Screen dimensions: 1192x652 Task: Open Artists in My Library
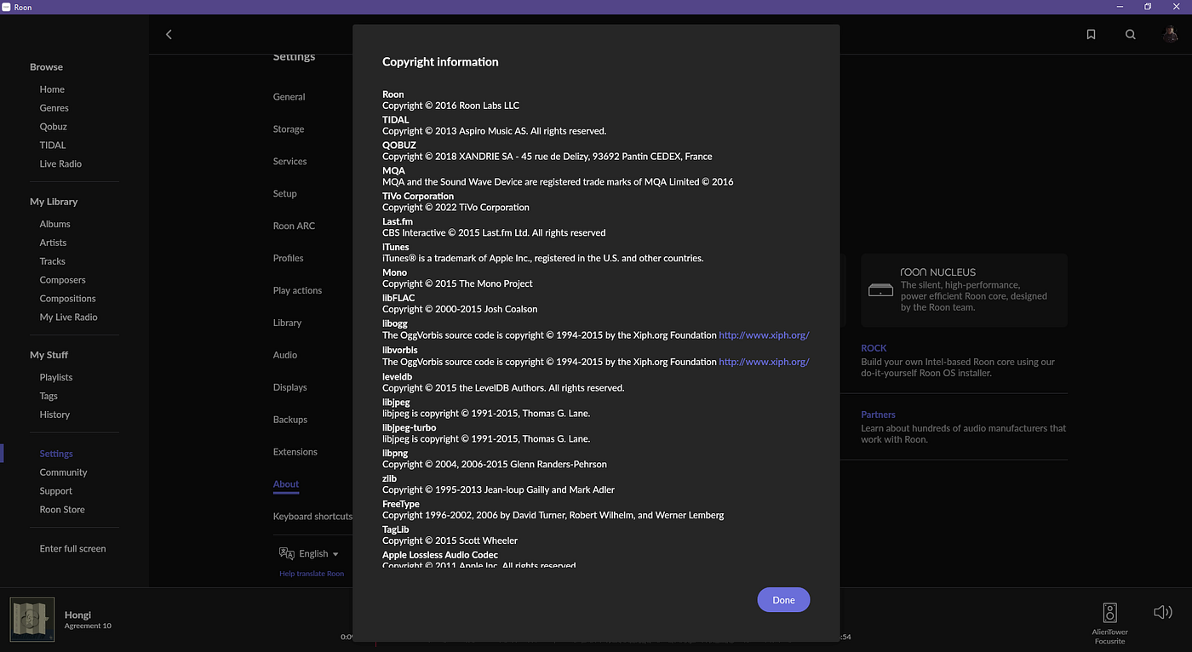point(53,243)
